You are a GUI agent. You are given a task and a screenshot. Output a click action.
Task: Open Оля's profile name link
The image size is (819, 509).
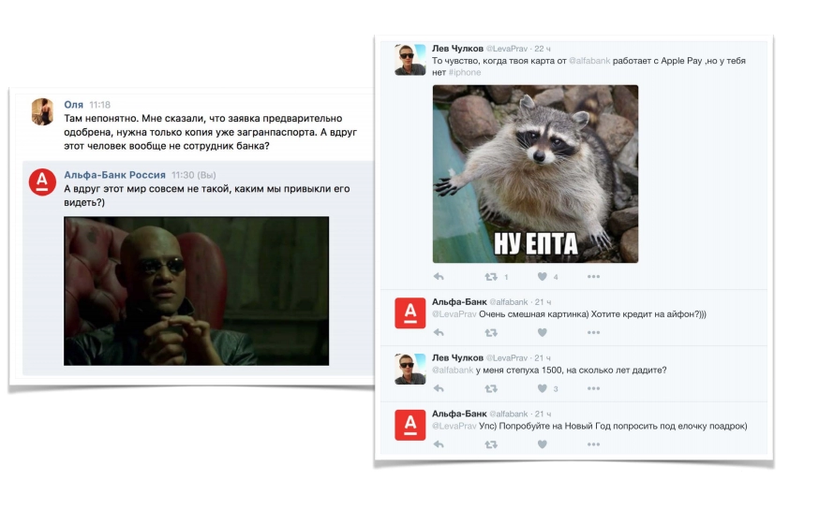(74, 105)
